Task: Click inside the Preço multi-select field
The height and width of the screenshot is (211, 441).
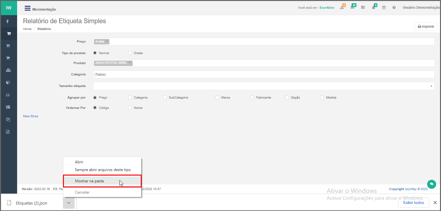Action: (264, 42)
